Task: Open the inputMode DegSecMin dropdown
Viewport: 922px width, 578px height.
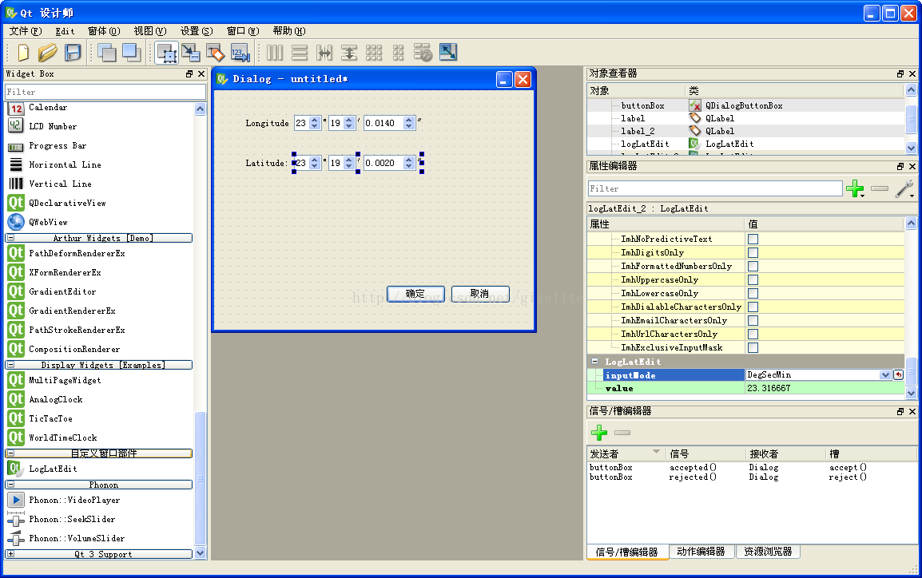Action: click(x=884, y=374)
